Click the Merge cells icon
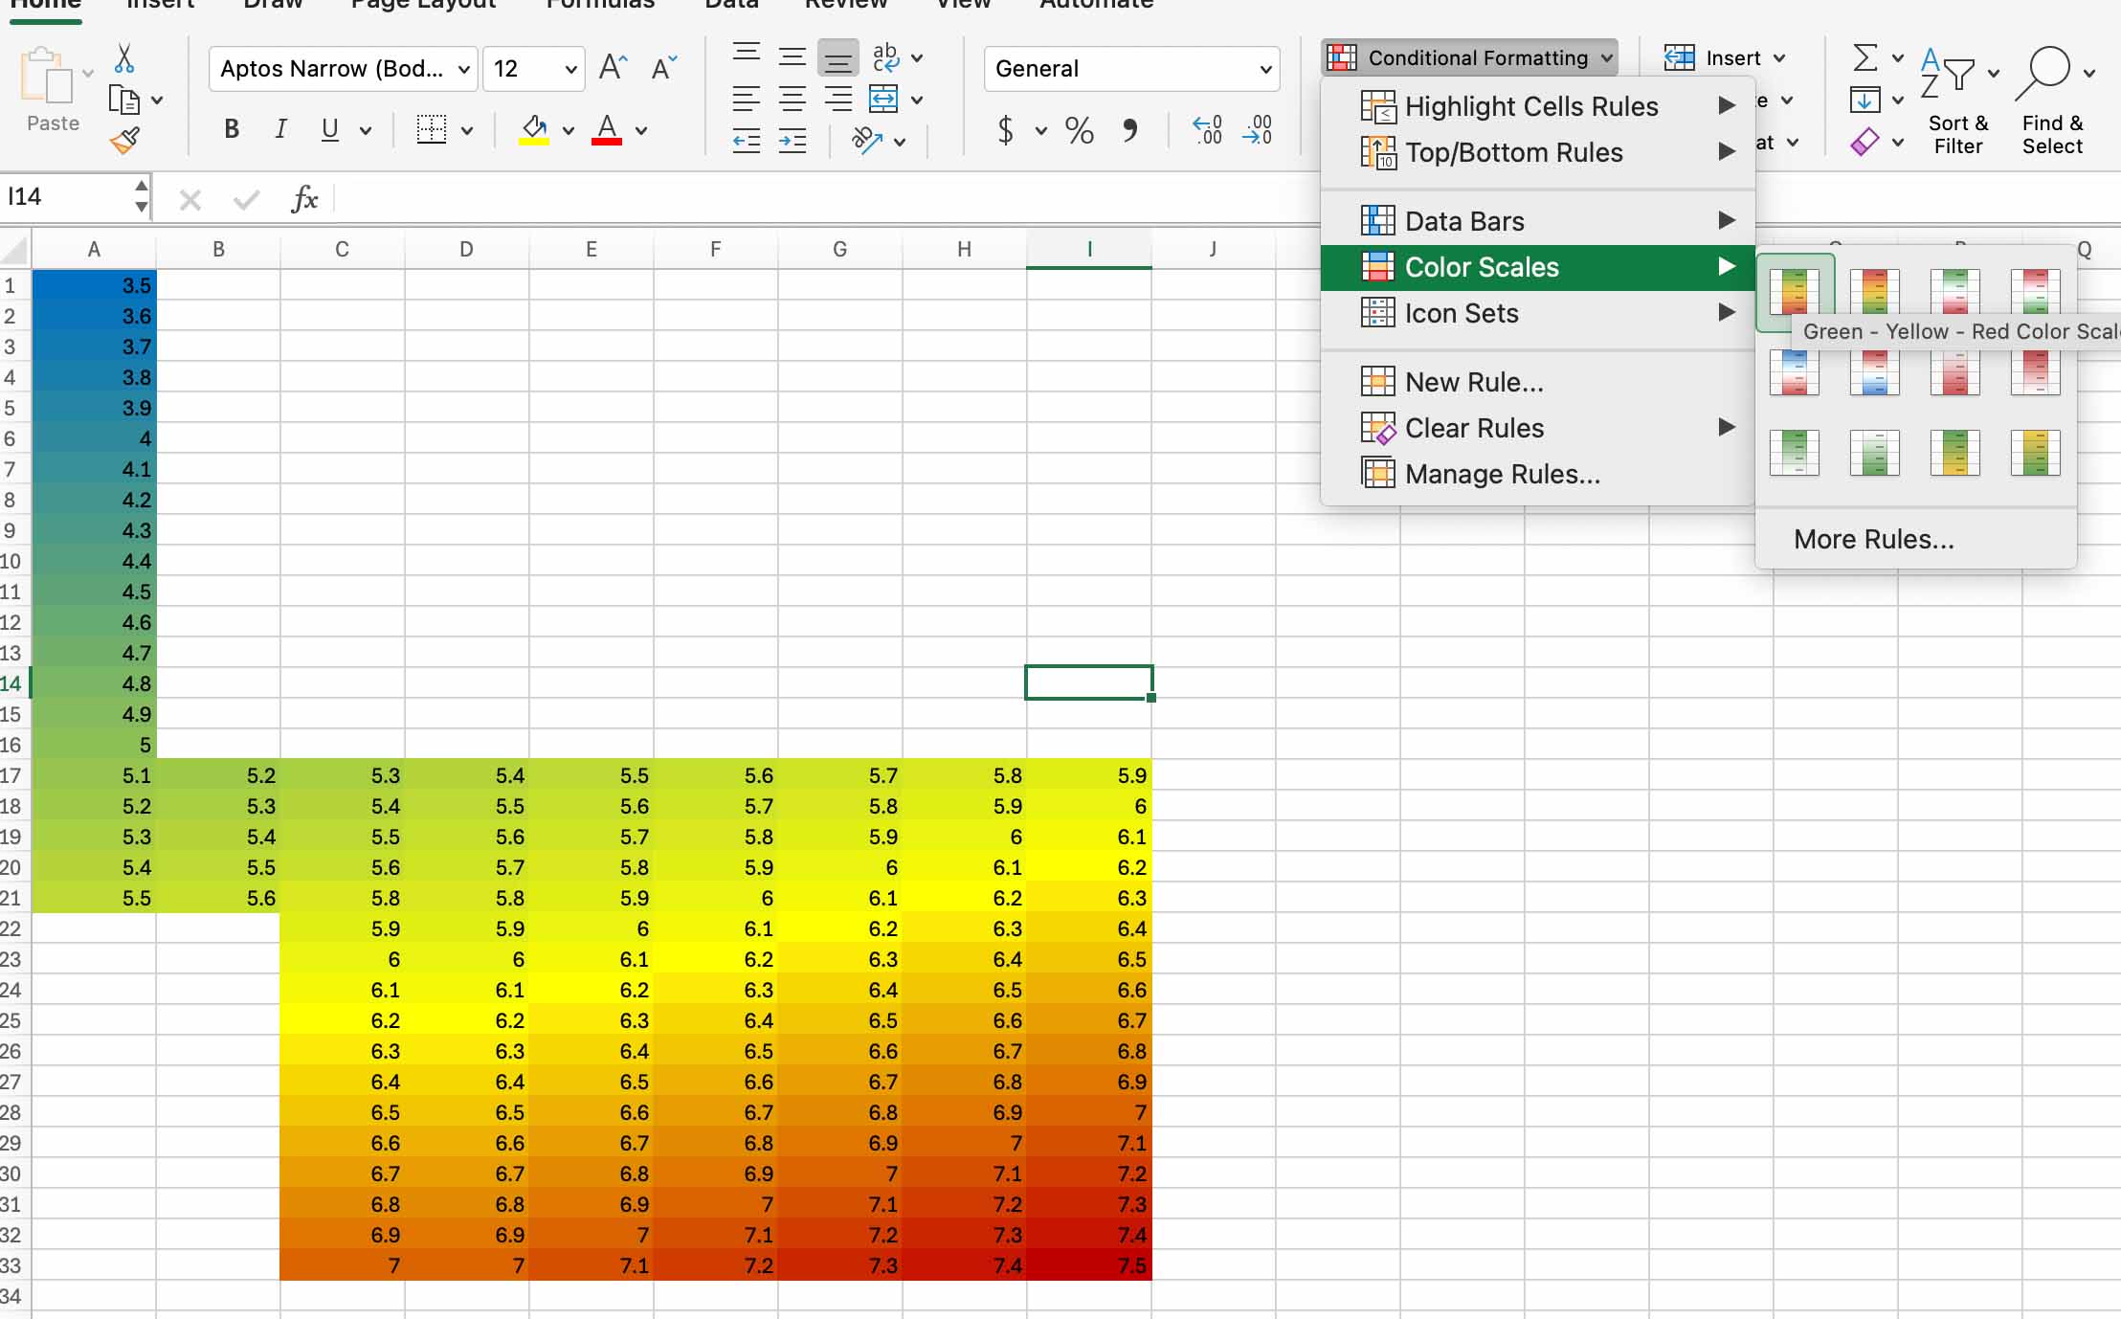Viewport: 2121px width, 1319px height. pyautogui.click(x=883, y=100)
